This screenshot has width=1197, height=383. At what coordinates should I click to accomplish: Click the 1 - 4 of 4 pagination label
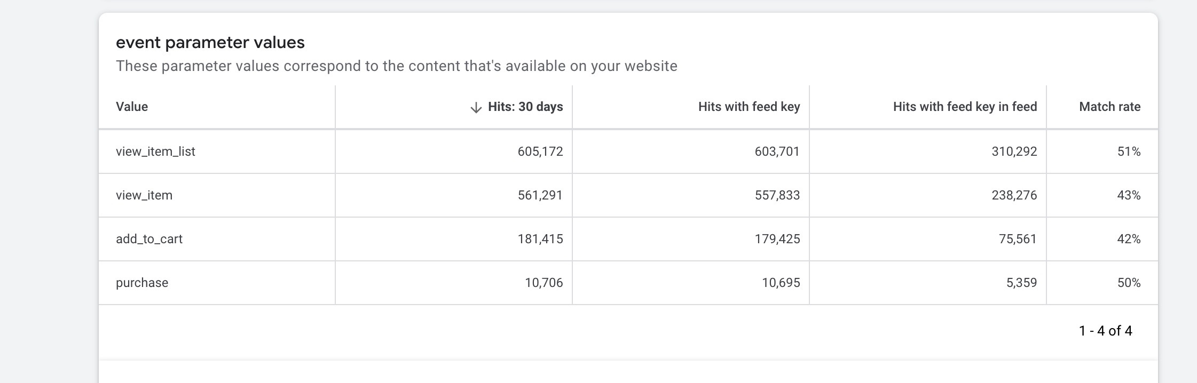click(1105, 331)
